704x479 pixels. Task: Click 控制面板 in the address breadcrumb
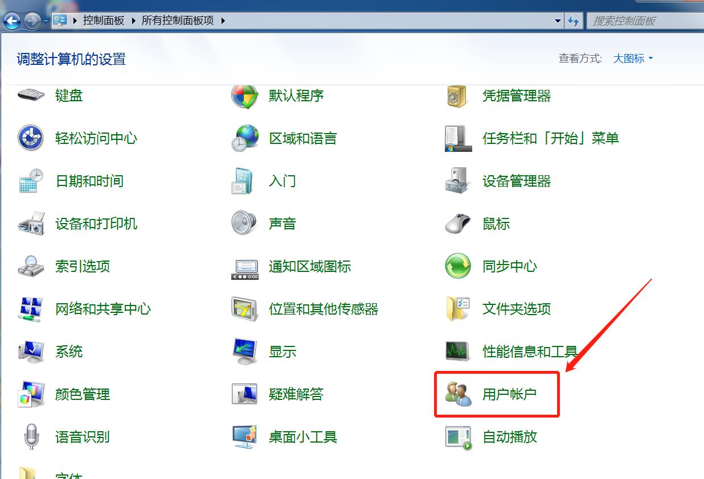(x=103, y=20)
